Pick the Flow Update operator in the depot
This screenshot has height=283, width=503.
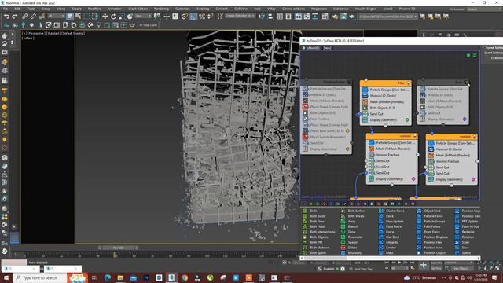click(x=391, y=222)
